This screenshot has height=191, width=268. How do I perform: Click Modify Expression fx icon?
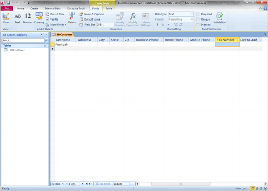(x=132, y=19)
